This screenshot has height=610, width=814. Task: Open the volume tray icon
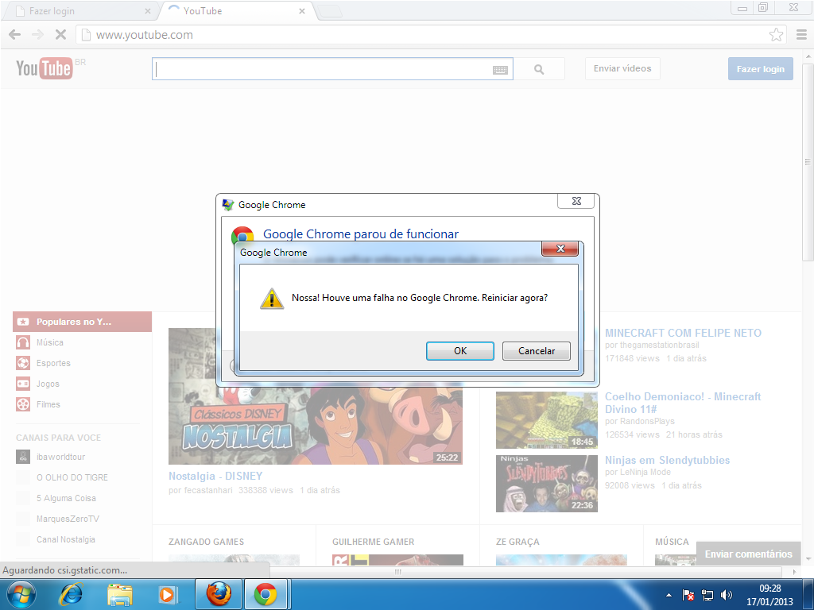(x=727, y=595)
